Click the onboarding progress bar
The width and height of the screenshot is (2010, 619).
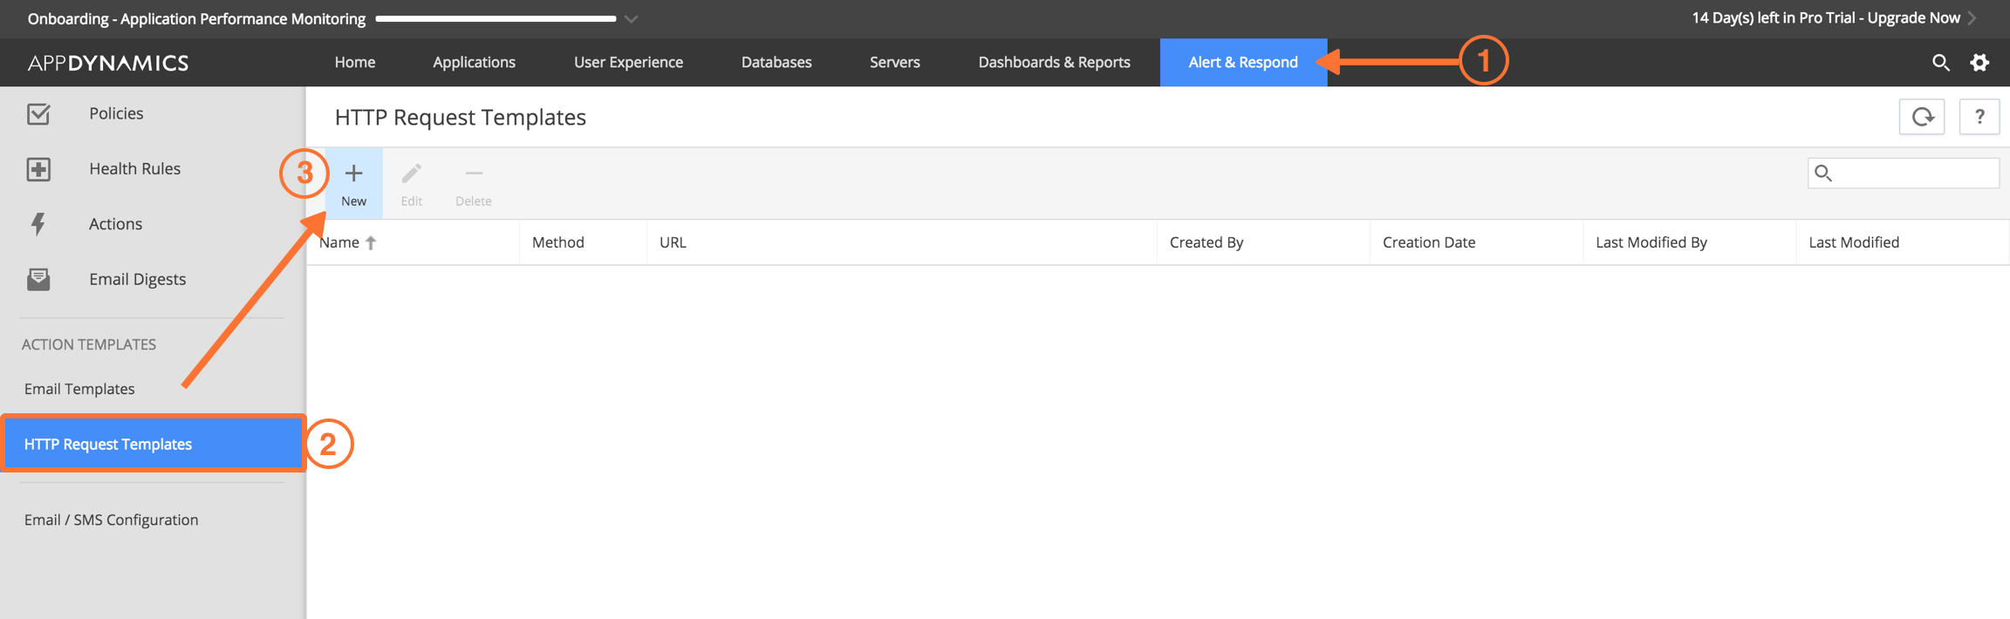496,18
